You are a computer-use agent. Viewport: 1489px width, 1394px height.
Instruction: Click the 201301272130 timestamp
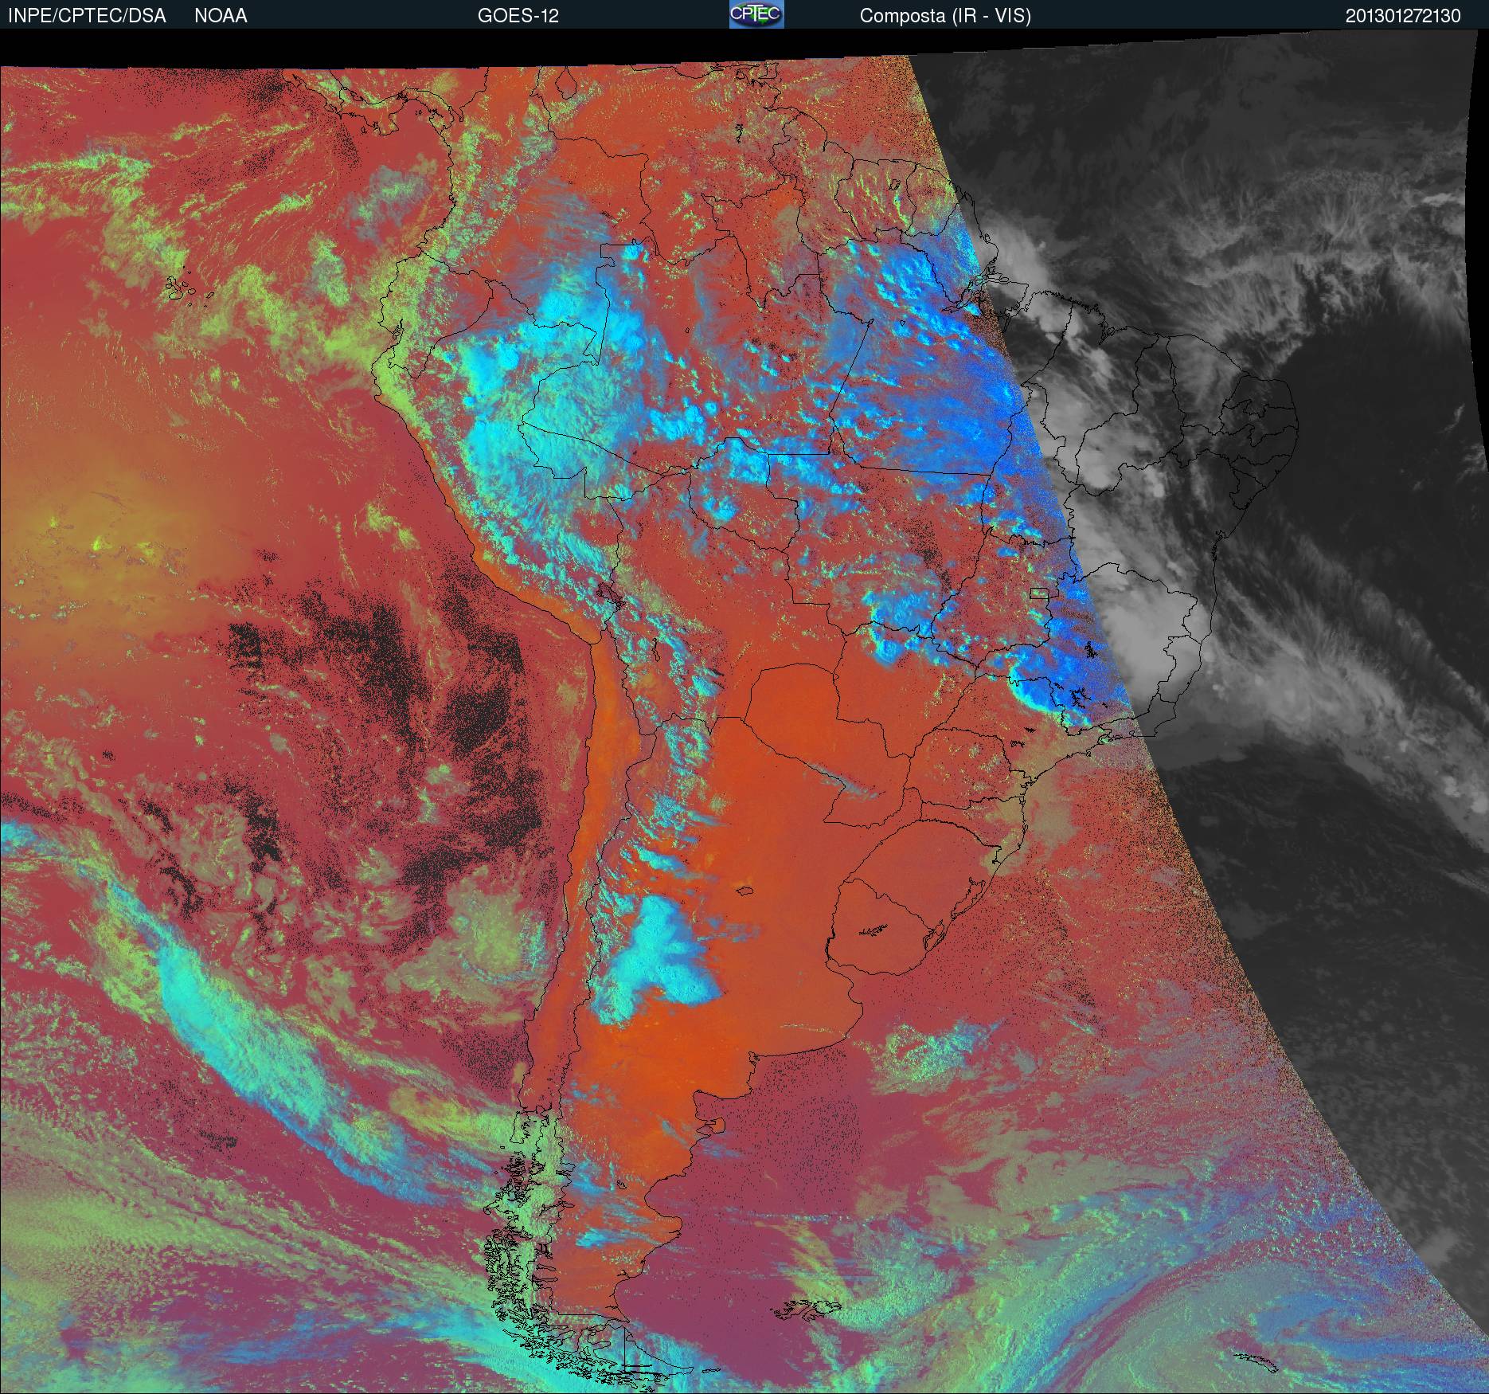(1403, 16)
